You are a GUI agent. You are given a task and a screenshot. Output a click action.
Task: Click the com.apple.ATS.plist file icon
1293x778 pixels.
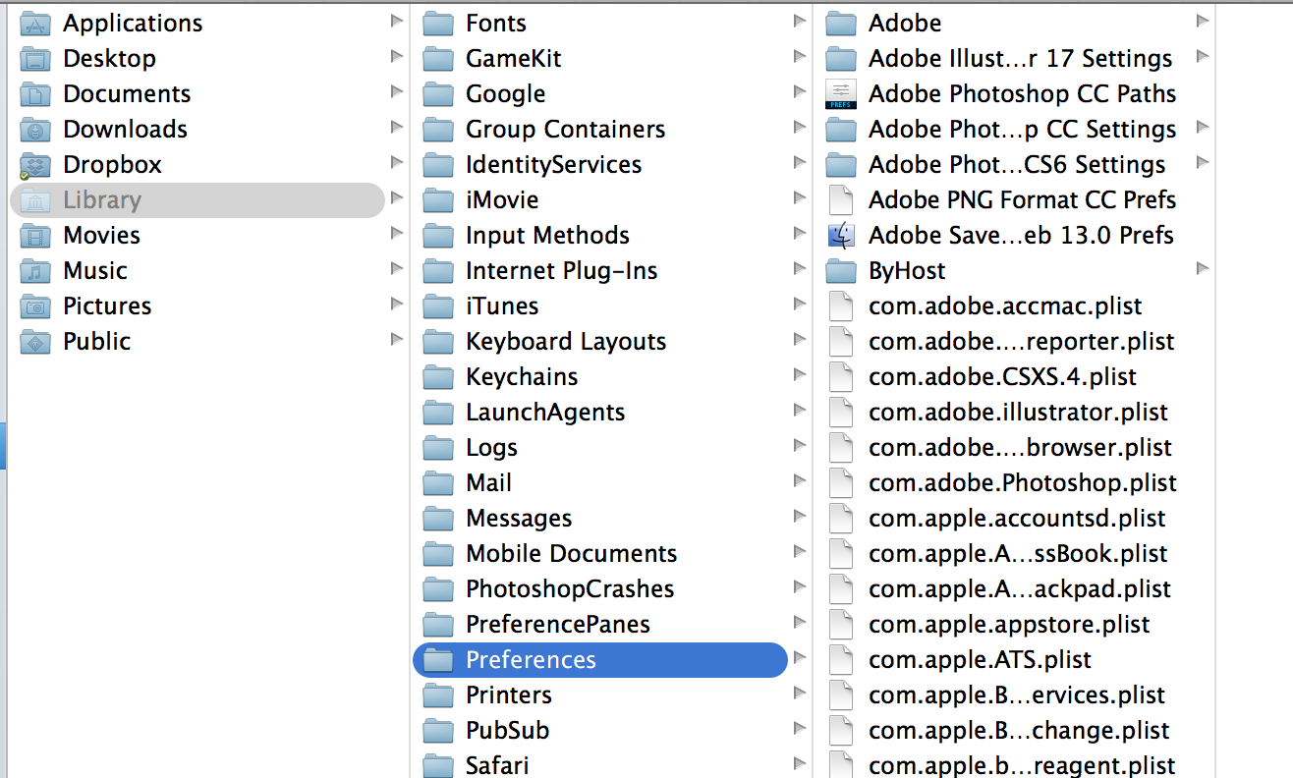tap(841, 660)
